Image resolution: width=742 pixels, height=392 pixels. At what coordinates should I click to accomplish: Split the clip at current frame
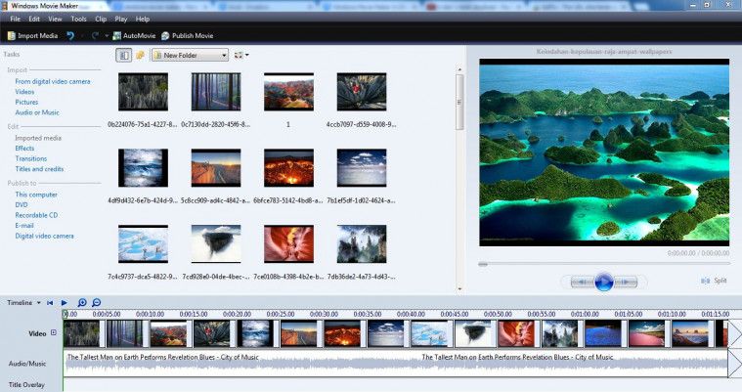click(x=714, y=281)
